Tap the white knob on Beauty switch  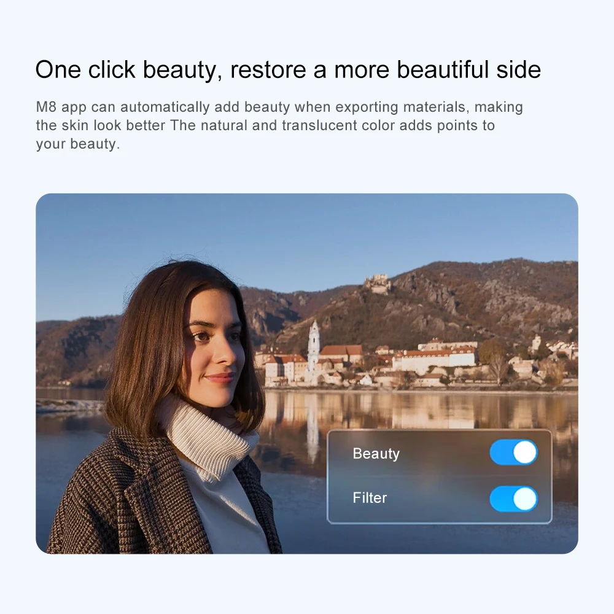point(525,453)
